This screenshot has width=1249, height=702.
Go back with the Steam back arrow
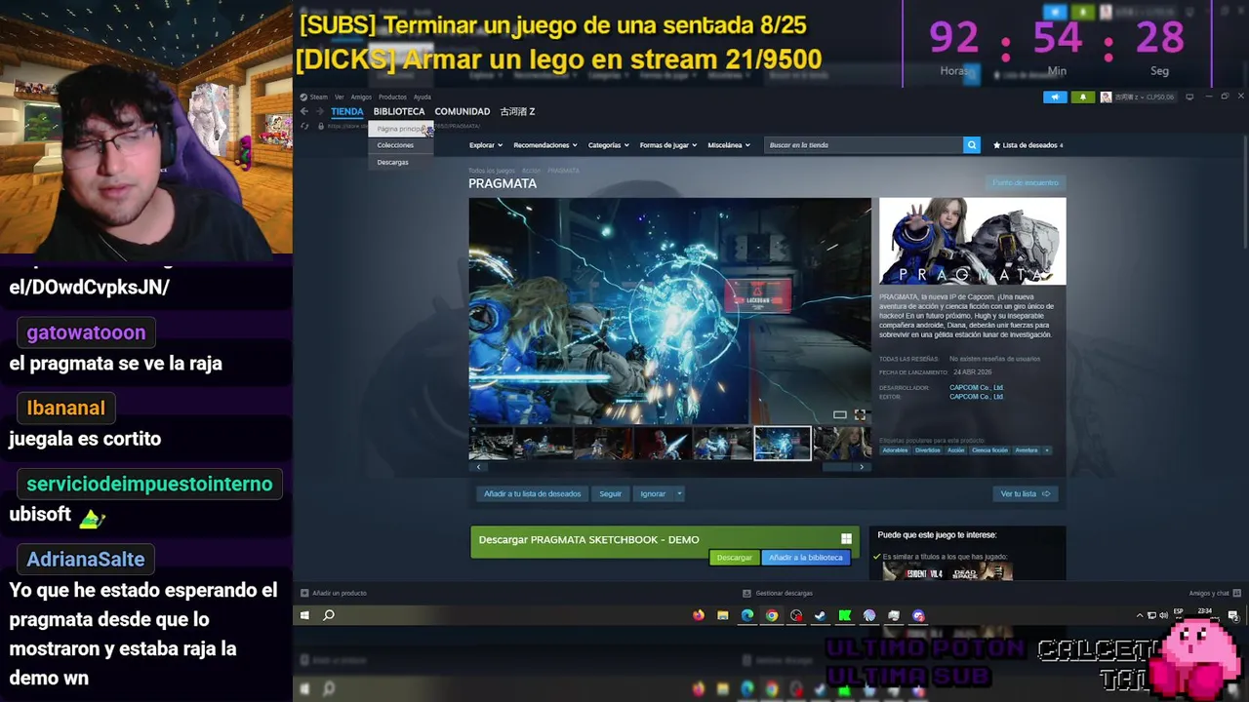[x=303, y=111]
